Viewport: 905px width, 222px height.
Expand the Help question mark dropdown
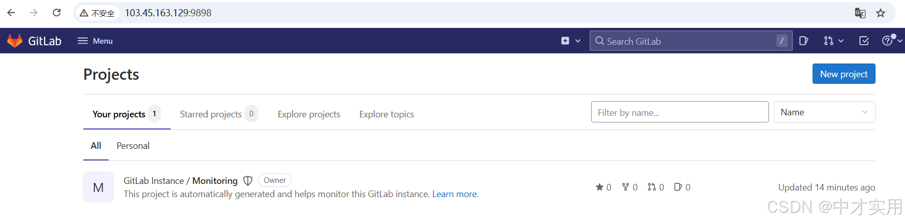click(x=892, y=41)
